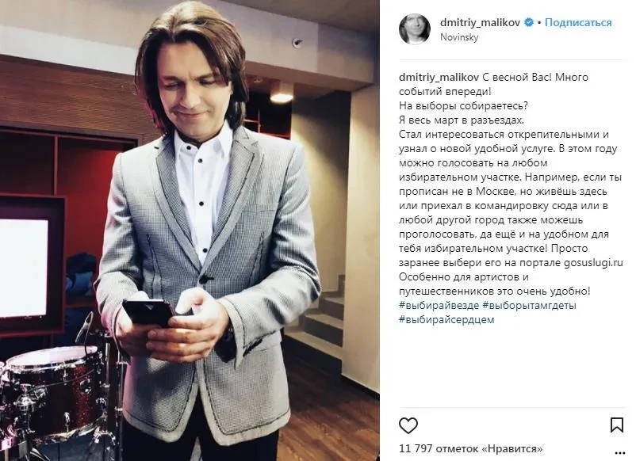Click the ceiling lamp in the photo
The height and width of the screenshot is (461, 636).
(282, 97)
